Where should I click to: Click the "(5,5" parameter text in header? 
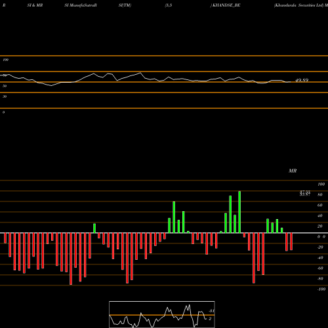(x=169, y=5)
